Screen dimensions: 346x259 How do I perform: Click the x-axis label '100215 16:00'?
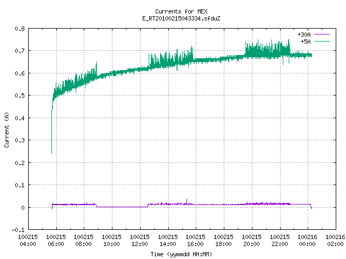coord(196,241)
